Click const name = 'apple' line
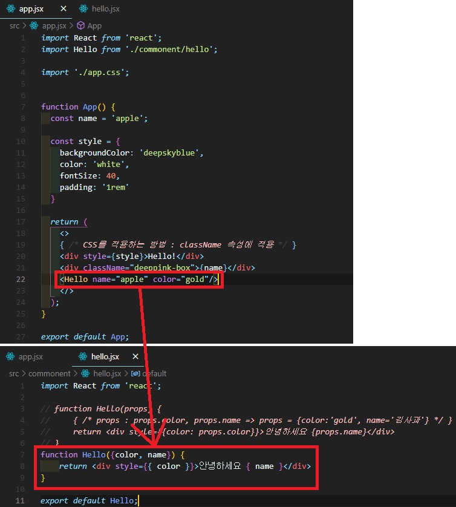The width and height of the screenshot is (456, 507). coord(99,119)
